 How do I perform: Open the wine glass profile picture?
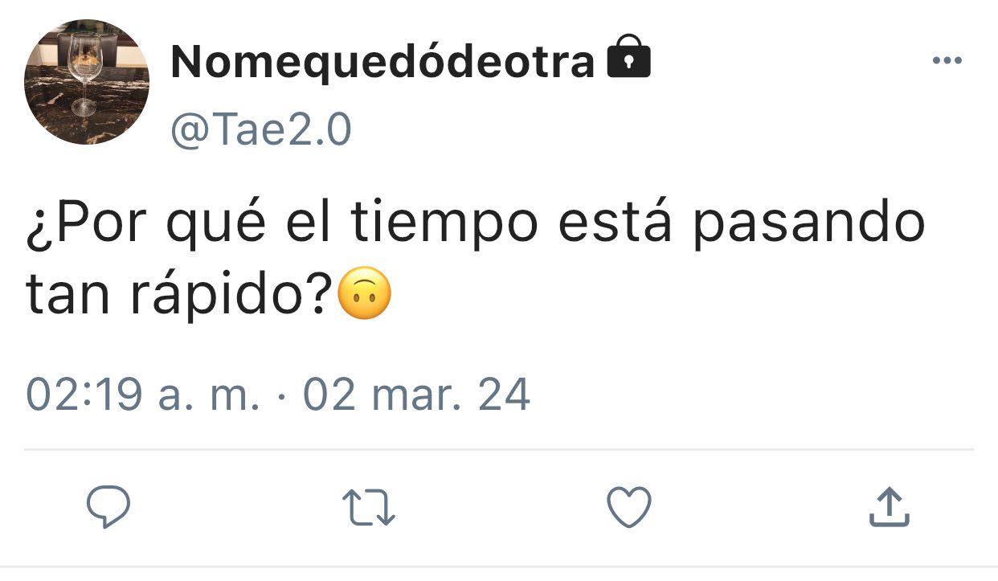87,82
